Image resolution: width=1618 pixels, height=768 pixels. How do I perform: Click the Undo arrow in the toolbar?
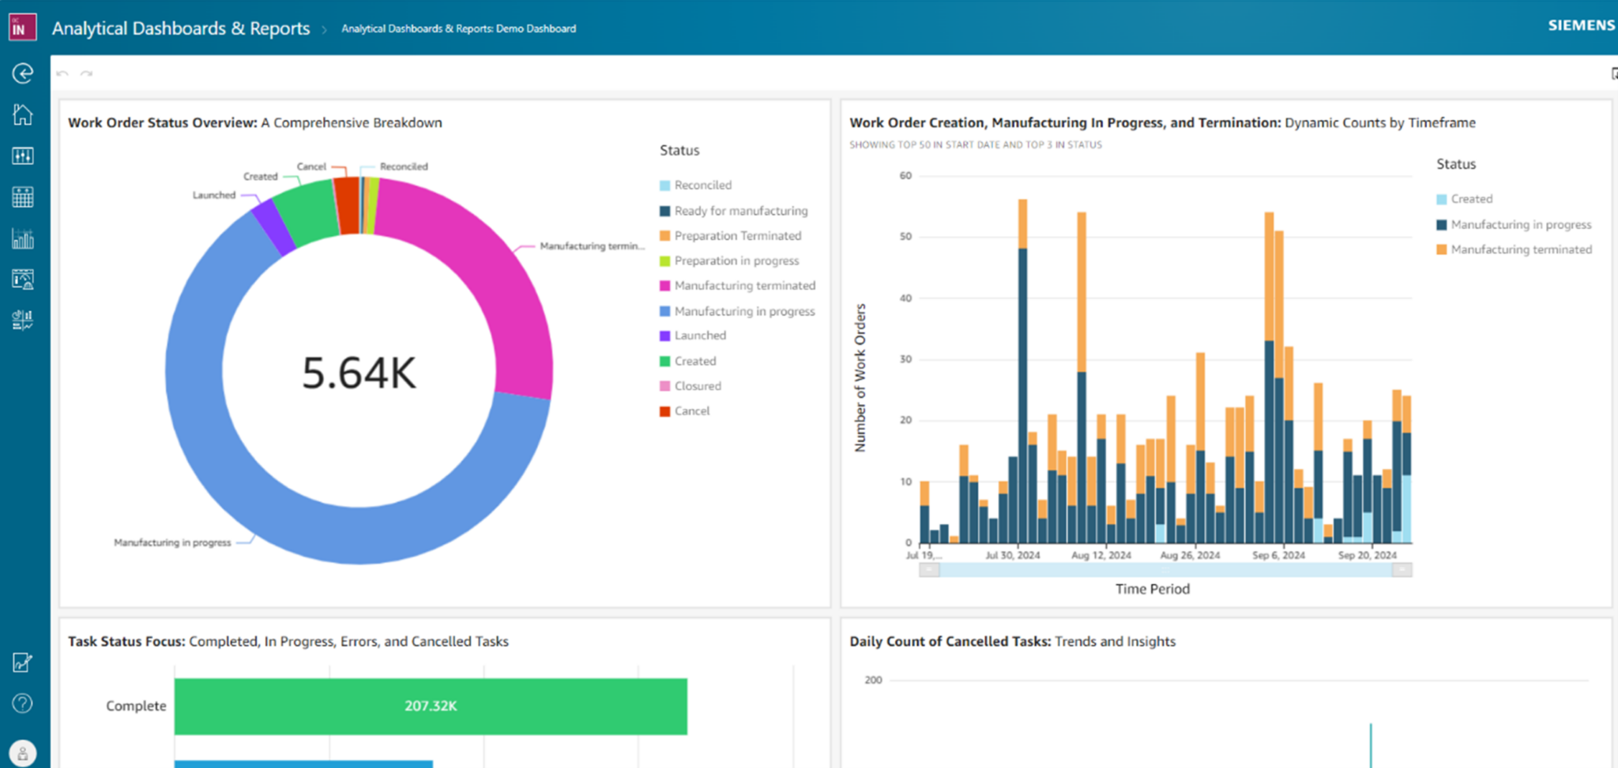click(62, 73)
